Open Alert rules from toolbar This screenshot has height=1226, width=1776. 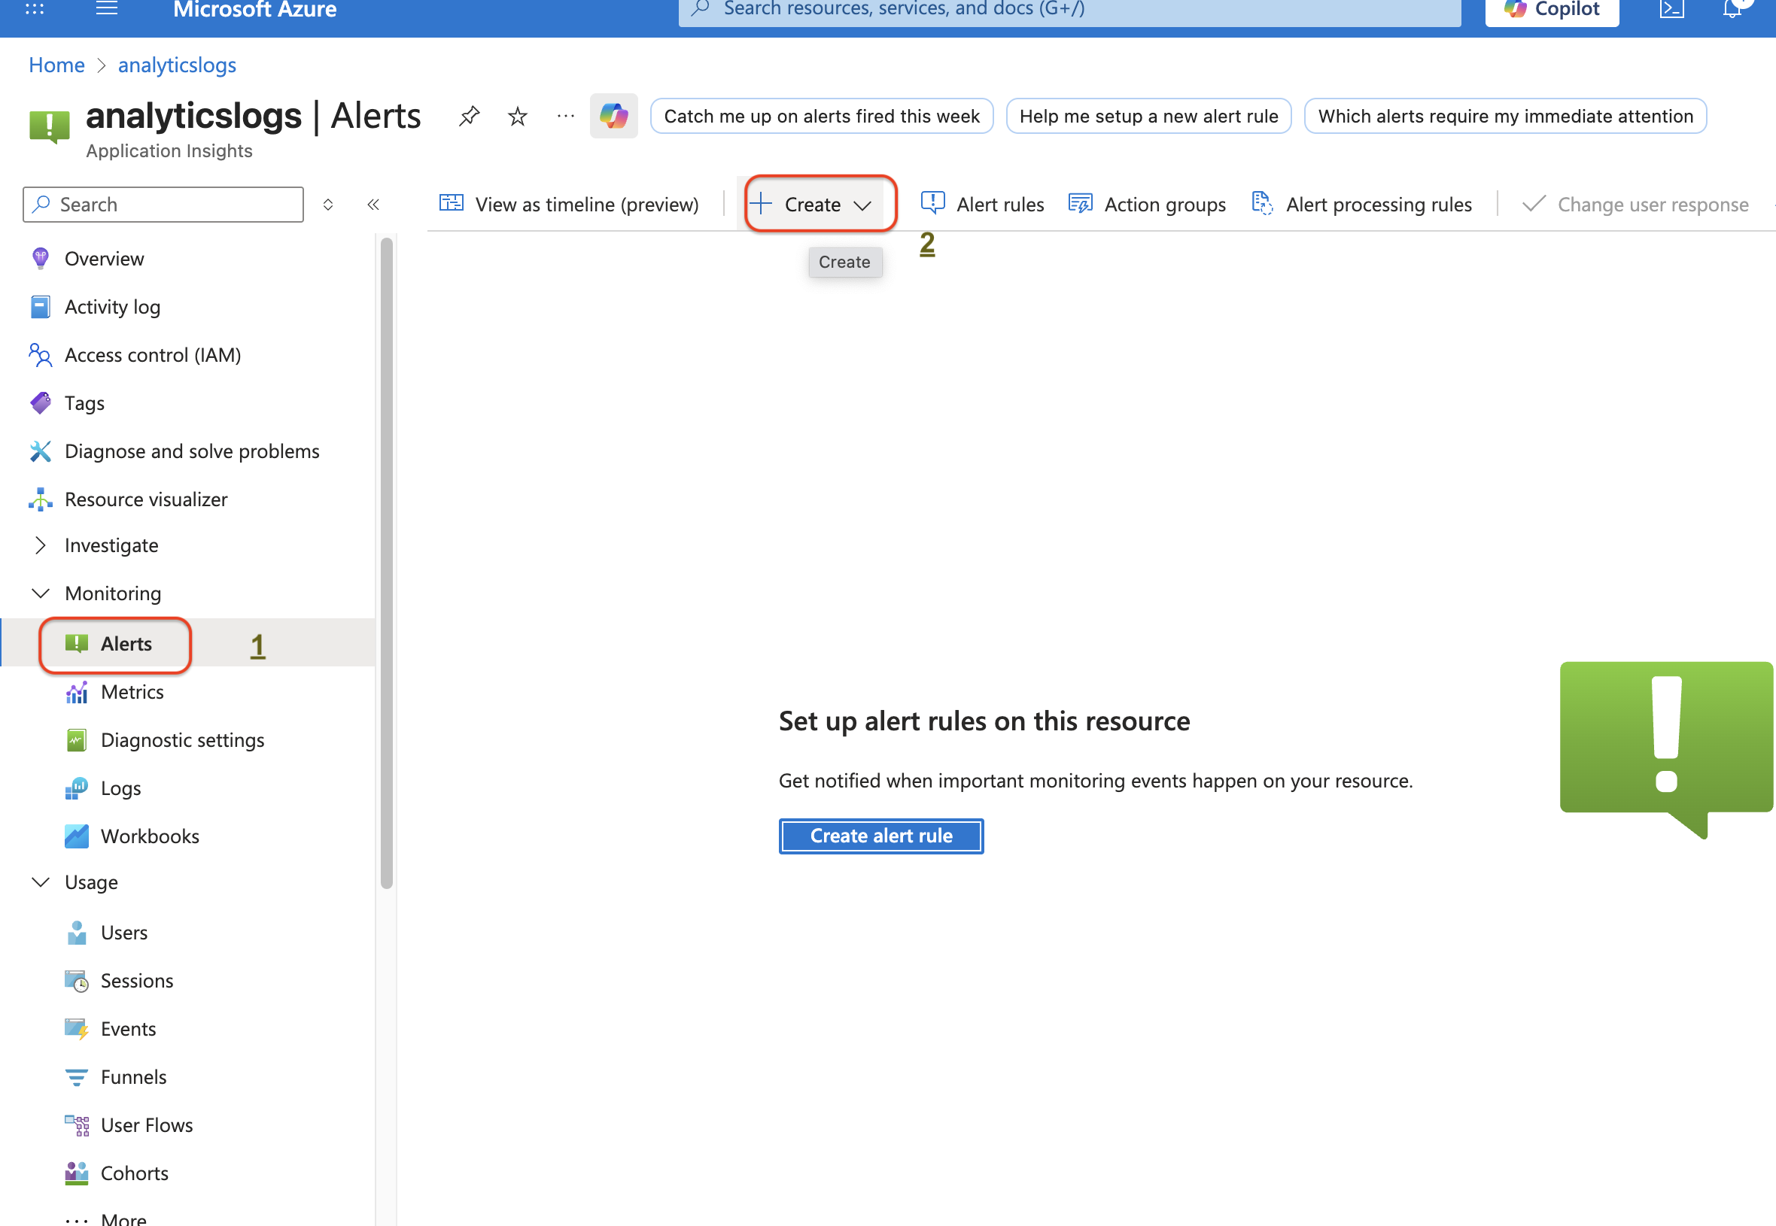tap(982, 205)
